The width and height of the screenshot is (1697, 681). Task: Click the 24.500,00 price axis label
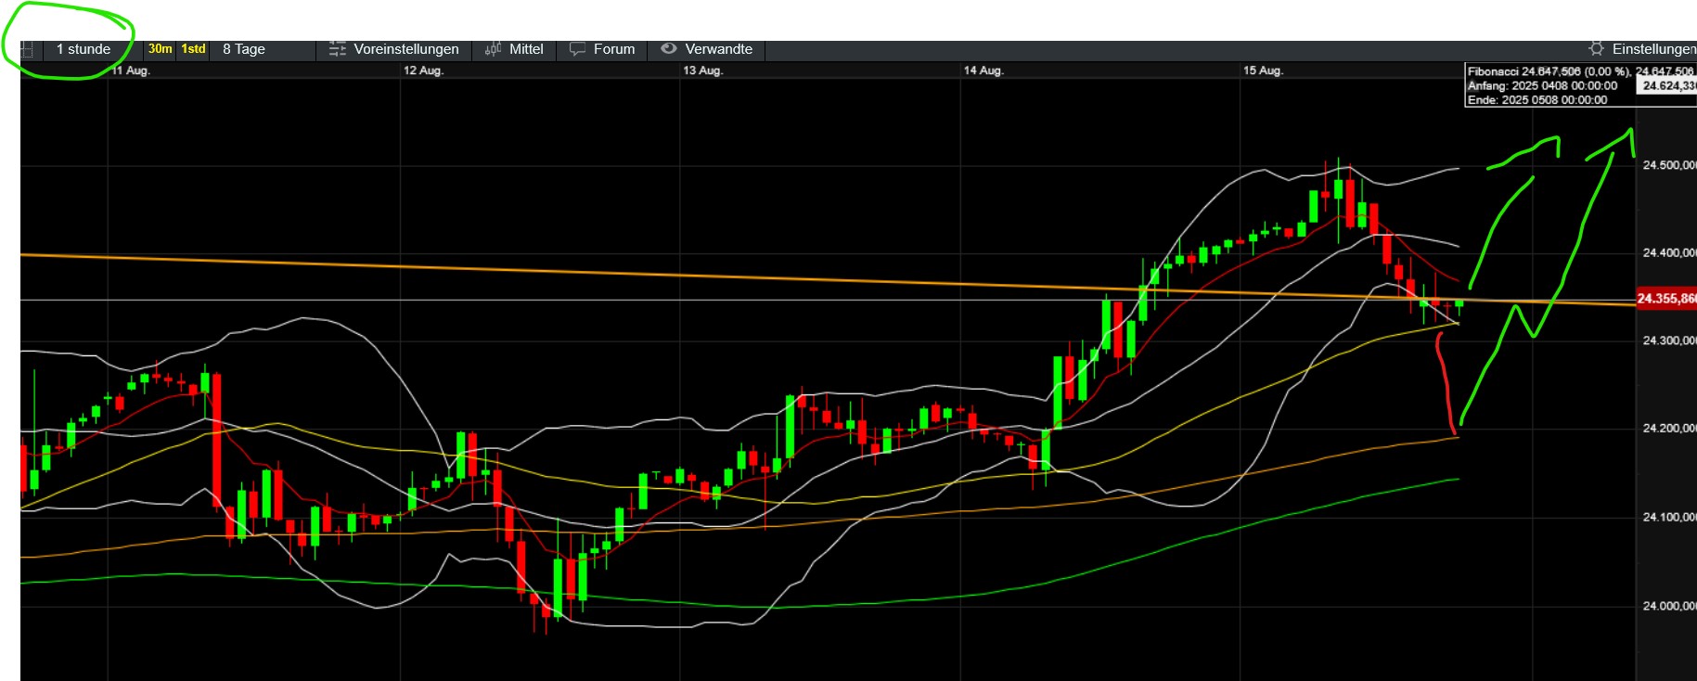pyautogui.click(x=1669, y=165)
